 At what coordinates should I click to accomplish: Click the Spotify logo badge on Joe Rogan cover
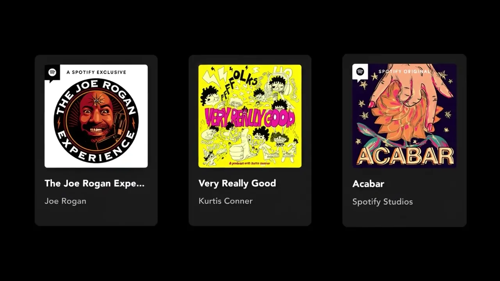52,73
